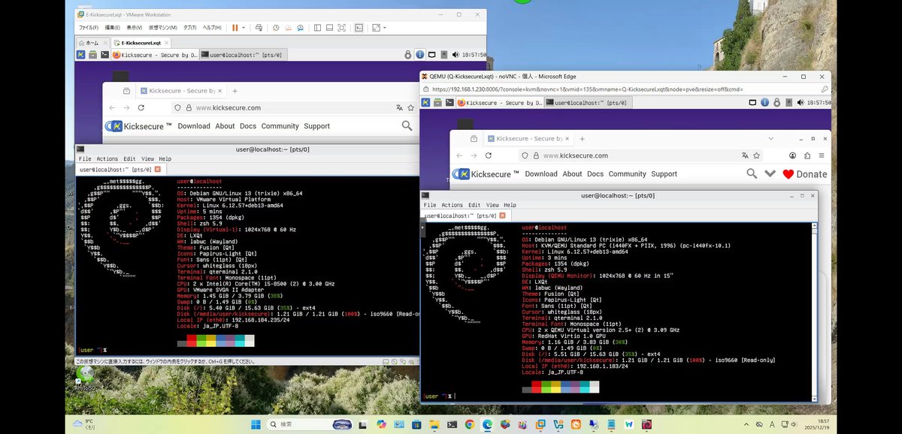Select user@localhost task button in VMware guest panel

click(242, 55)
